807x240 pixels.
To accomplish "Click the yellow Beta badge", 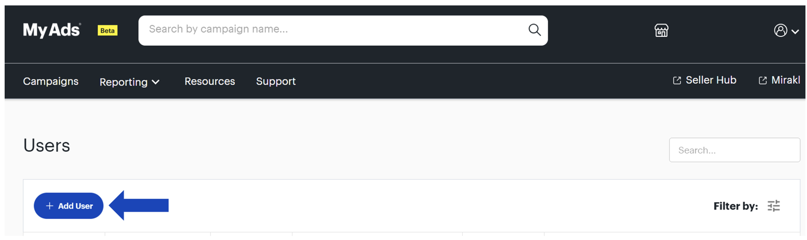I will (x=108, y=30).
